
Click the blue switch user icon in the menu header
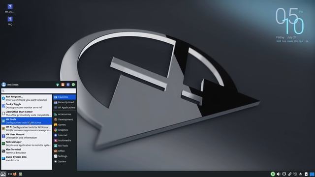tap(68, 85)
